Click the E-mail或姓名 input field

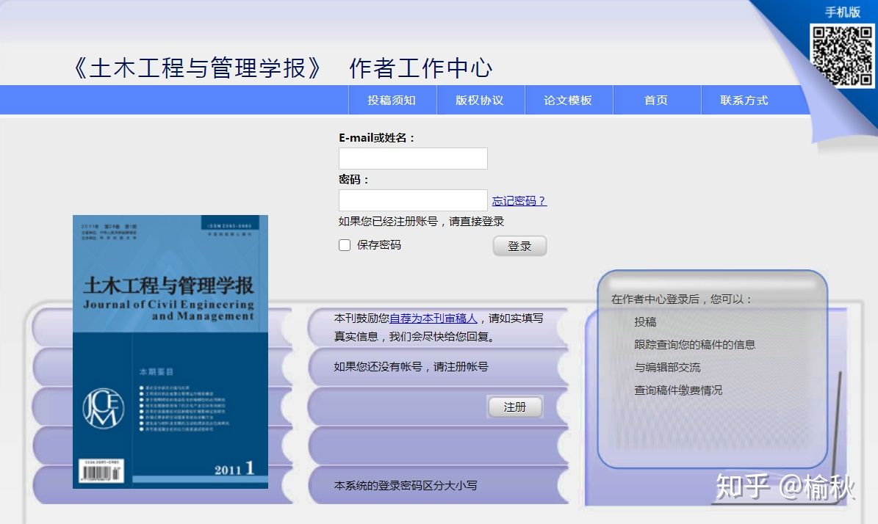coord(412,158)
